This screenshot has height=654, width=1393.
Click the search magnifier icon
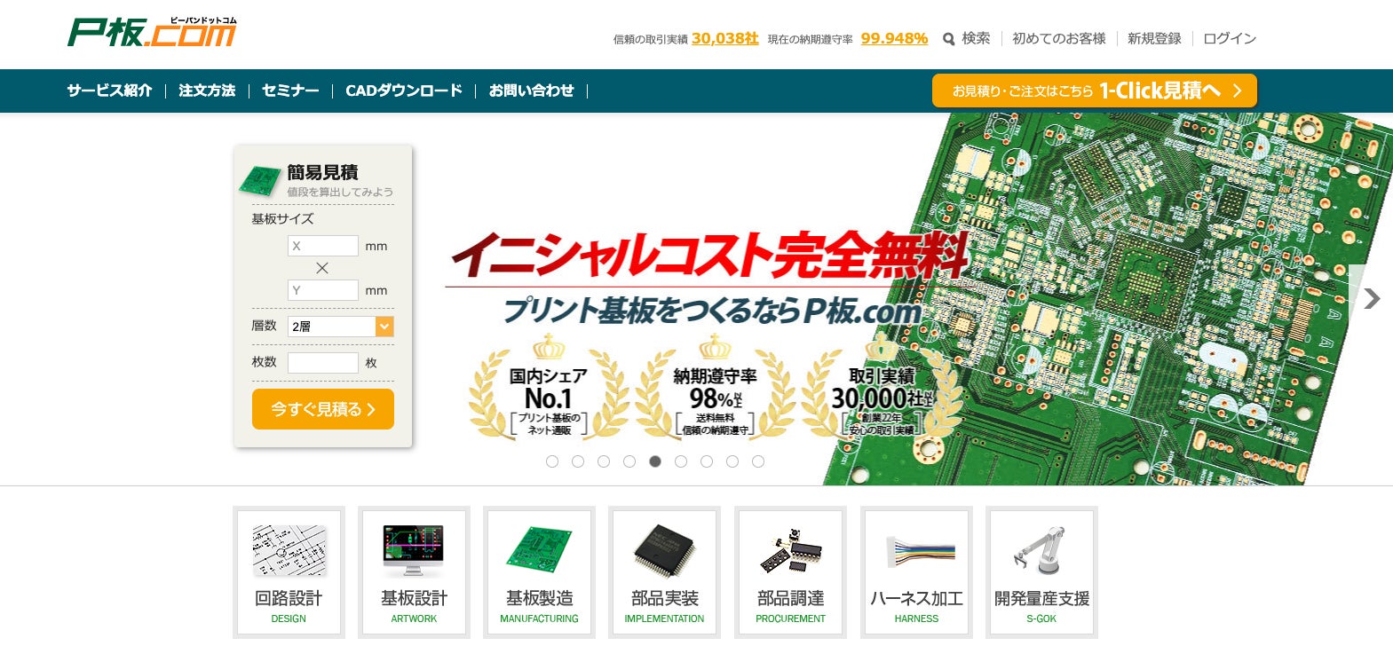coord(948,39)
